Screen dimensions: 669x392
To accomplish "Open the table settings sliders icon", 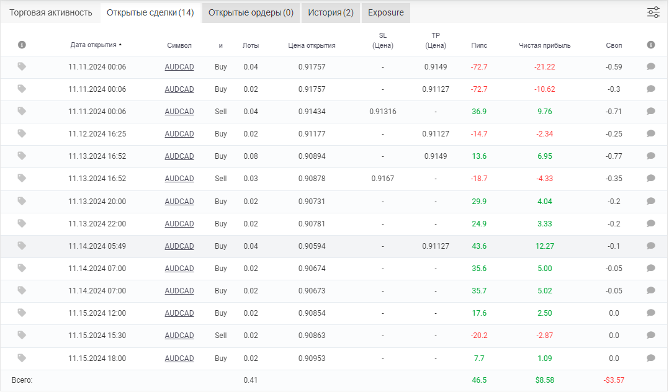I will point(653,12).
